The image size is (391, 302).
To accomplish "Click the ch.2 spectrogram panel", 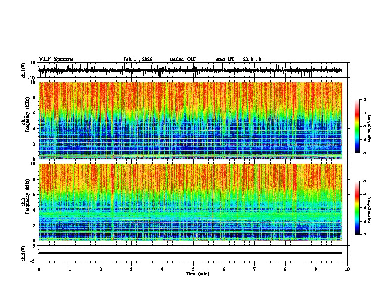I will coord(191,202).
